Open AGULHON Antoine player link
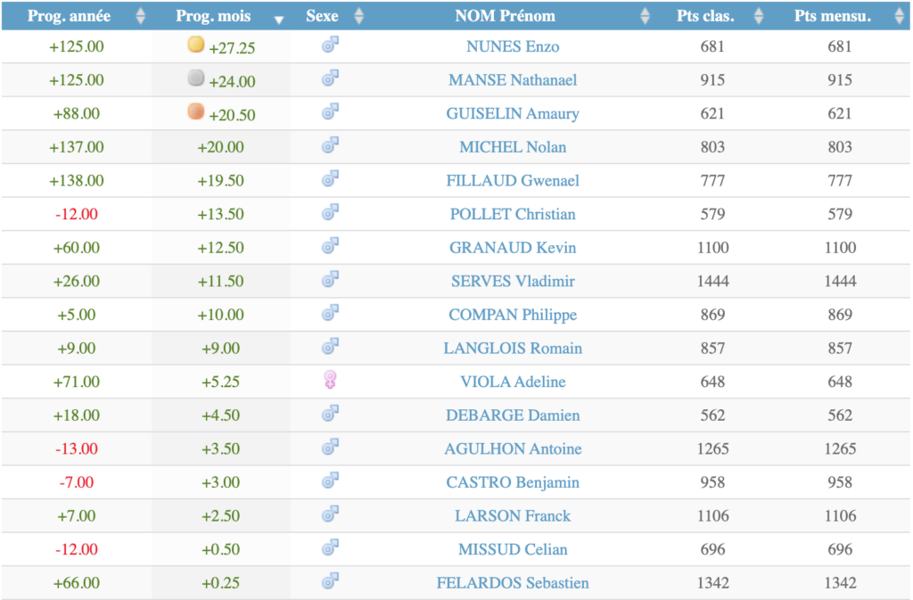913x600 pixels. (513, 449)
